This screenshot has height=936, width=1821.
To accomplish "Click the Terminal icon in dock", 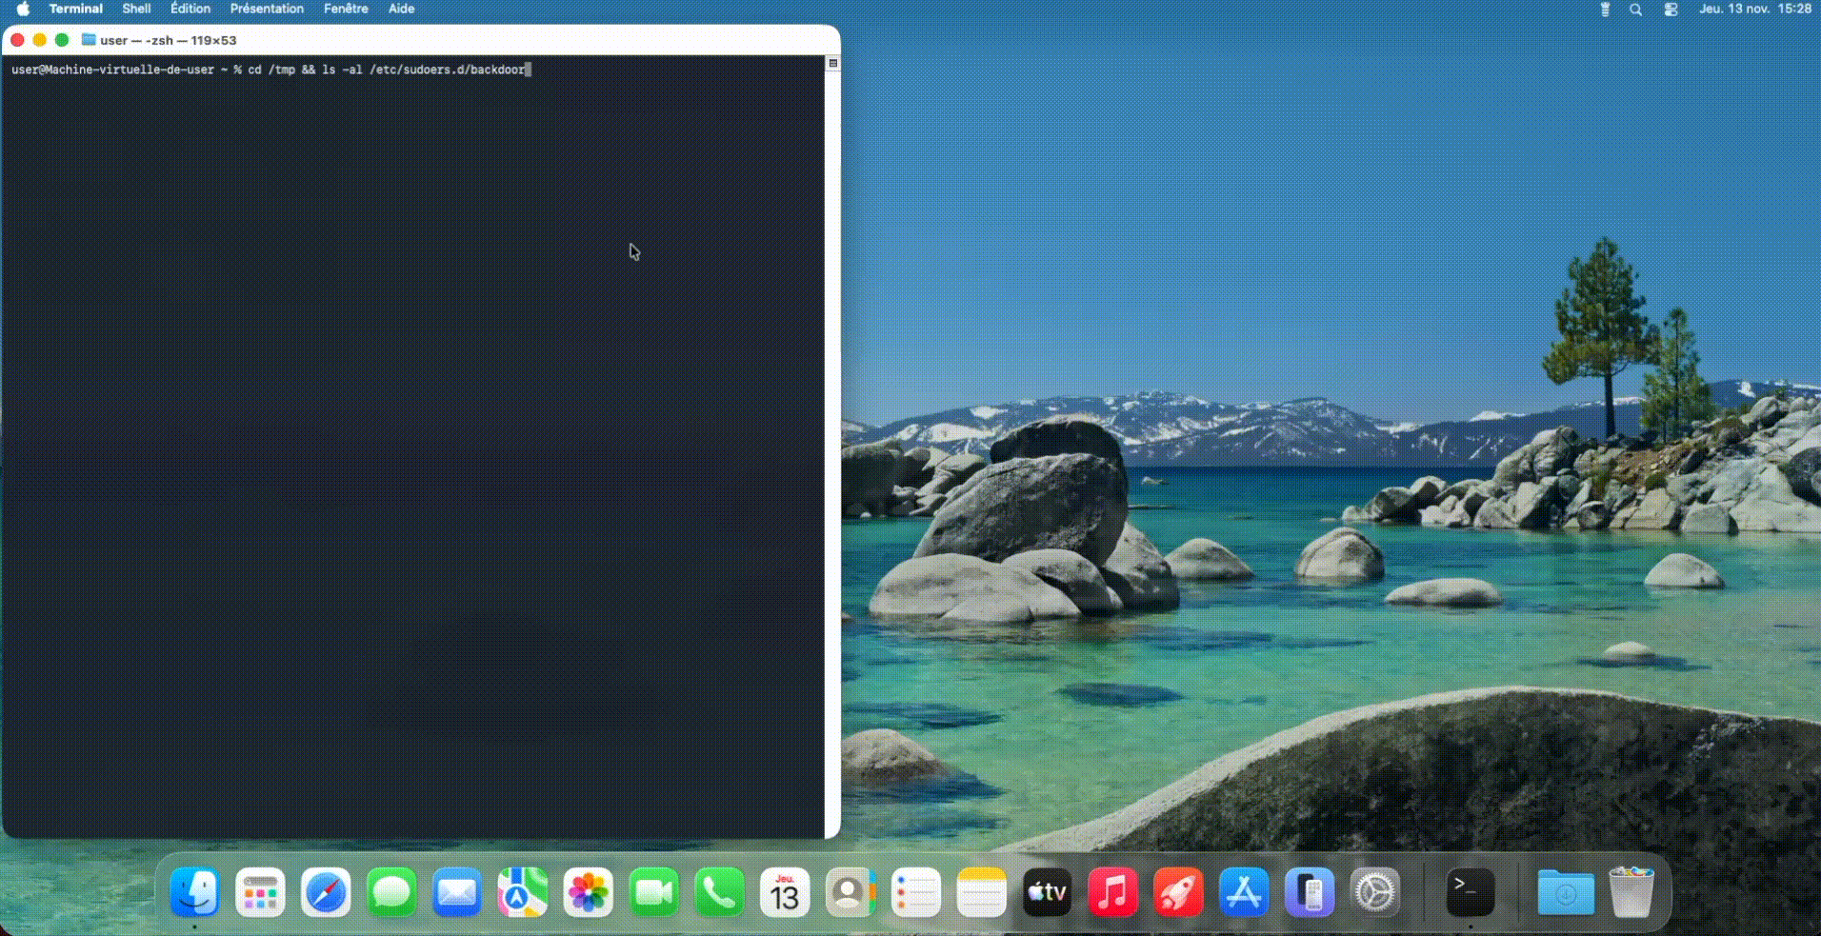I will click(1470, 893).
